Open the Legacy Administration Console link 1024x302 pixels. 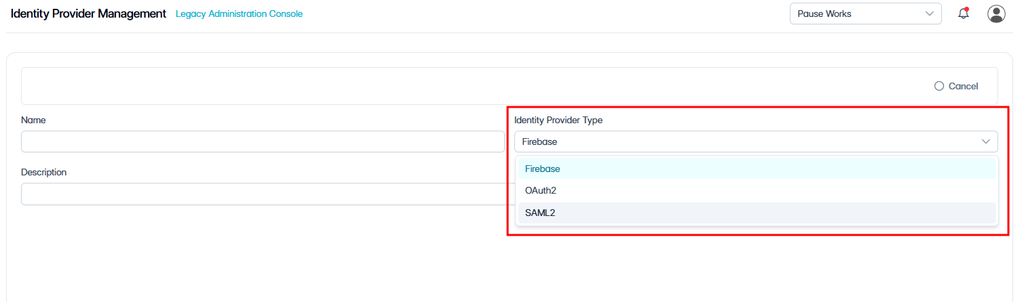pyautogui.click(x=239, y=14)
